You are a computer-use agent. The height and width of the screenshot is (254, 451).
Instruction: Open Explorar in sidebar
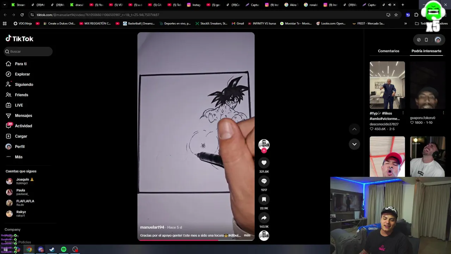tap(22, 74)
